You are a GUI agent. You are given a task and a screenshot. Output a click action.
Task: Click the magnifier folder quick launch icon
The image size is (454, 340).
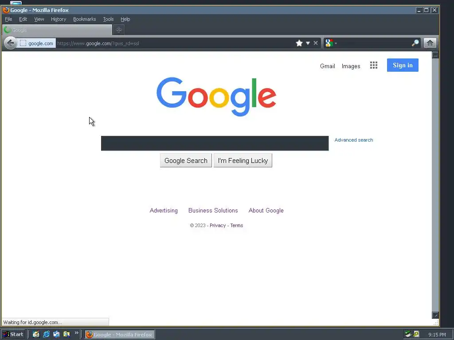(67, 334)
